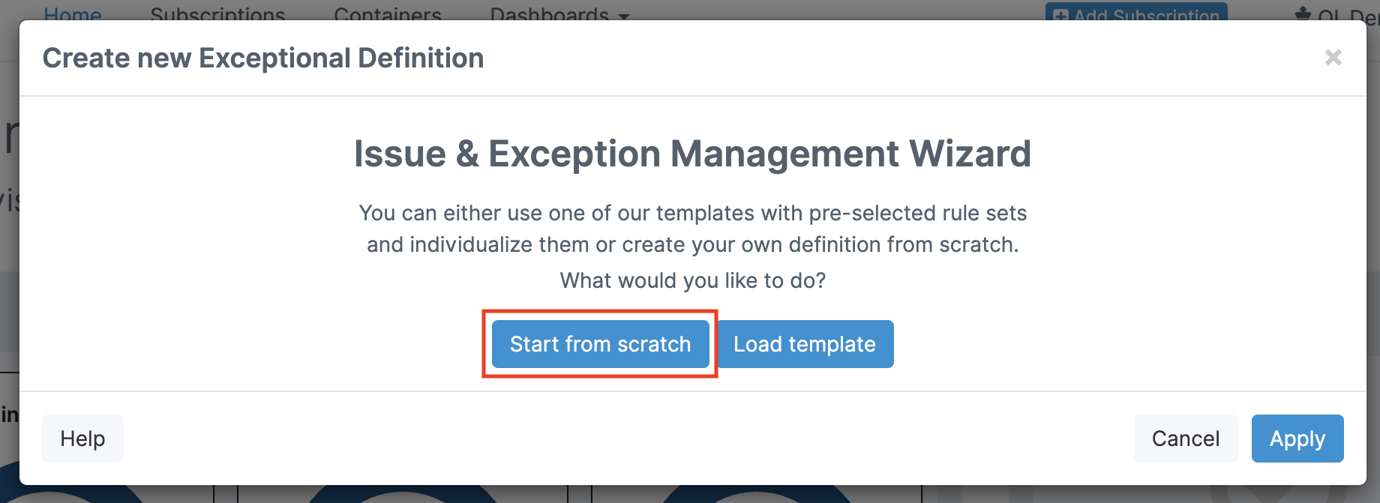The height and width of the screenshot is (503, 1380).
Task: Choose Load template option
Action: coord(805,344)
